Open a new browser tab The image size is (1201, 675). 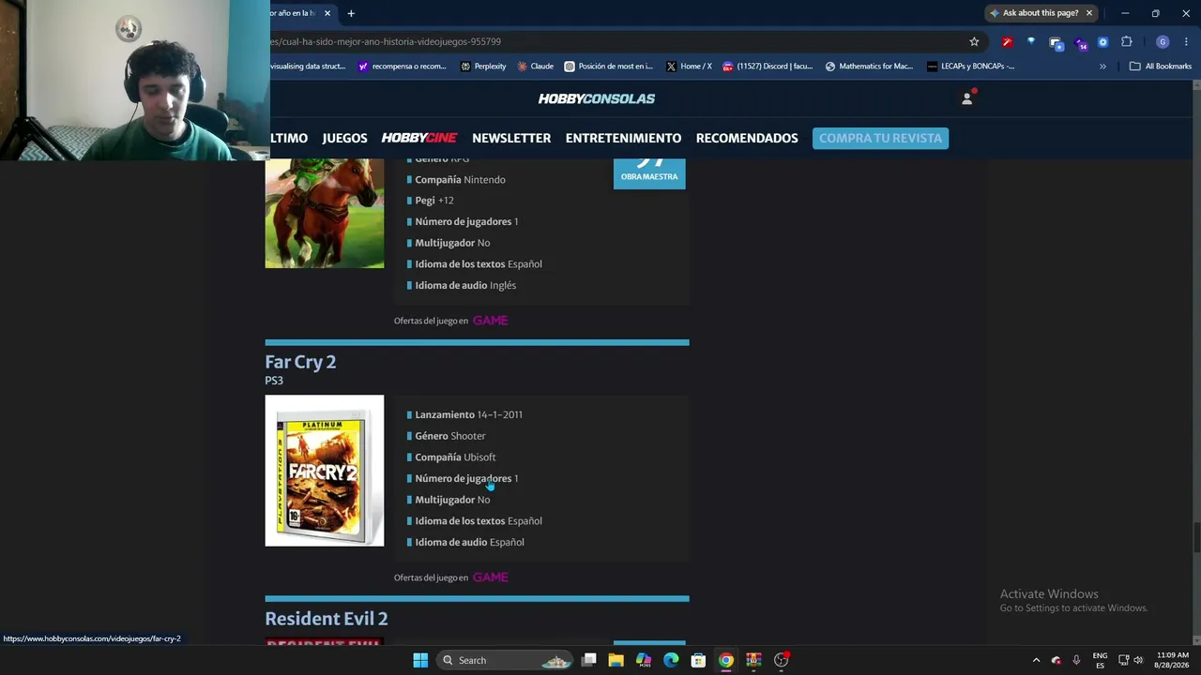tap(351, 13)
